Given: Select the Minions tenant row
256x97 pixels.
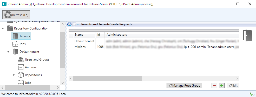Looking at the screenshot, I should 154,47.
